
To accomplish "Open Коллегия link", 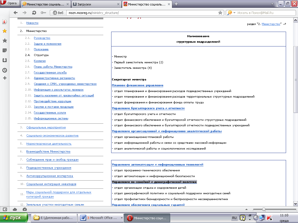I will point(40,61).
